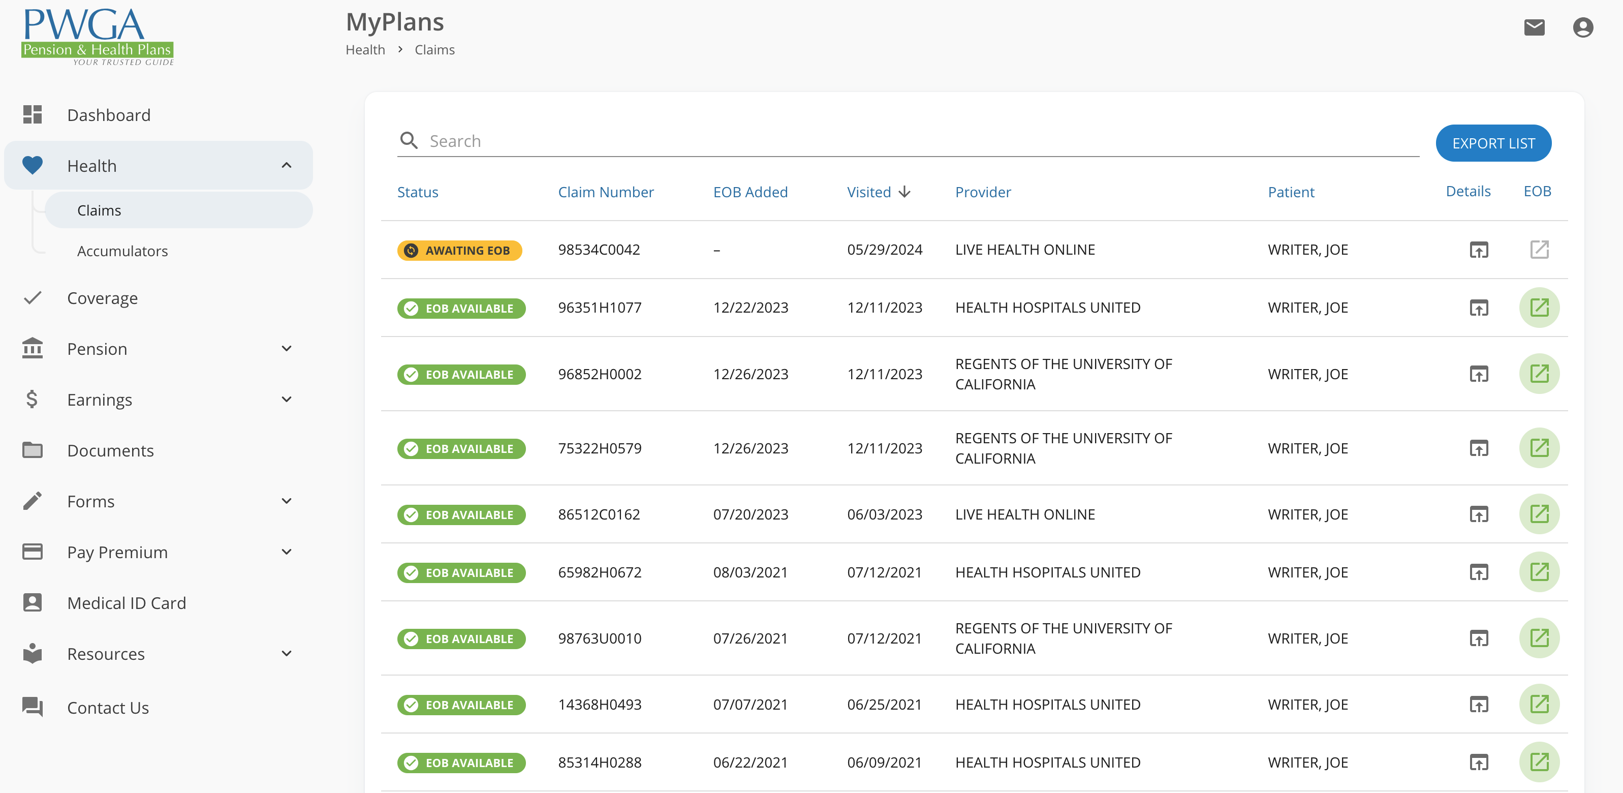The image size is (1623, 793).
Task: Go to Accumulators under Health
Action: coord(122,251)
